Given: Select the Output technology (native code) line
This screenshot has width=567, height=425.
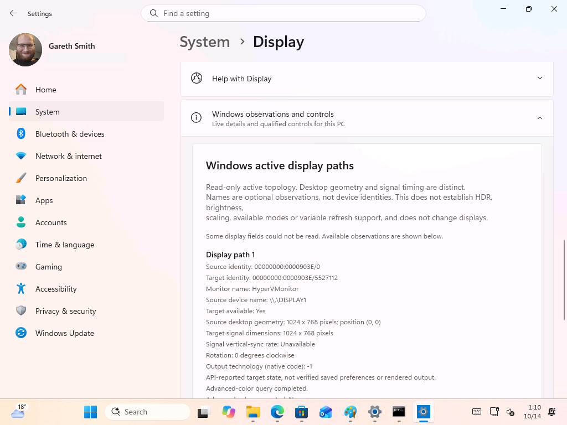Looking at the screenshot, I should click(x=259, y=366).
